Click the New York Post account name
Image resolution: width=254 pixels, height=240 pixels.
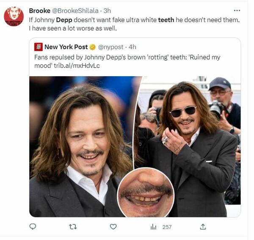66,47
